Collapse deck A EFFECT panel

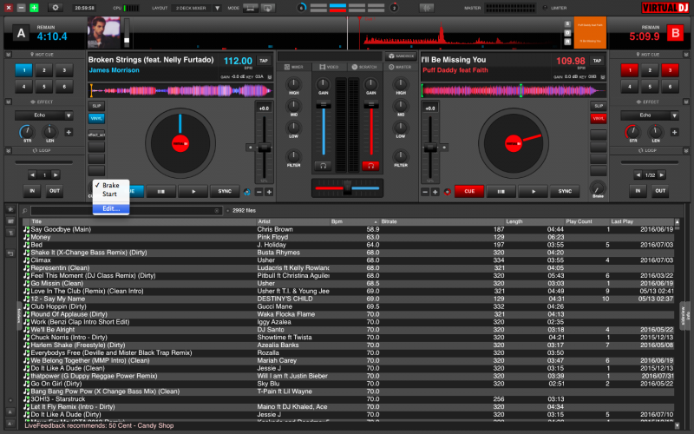pos(8,102)
